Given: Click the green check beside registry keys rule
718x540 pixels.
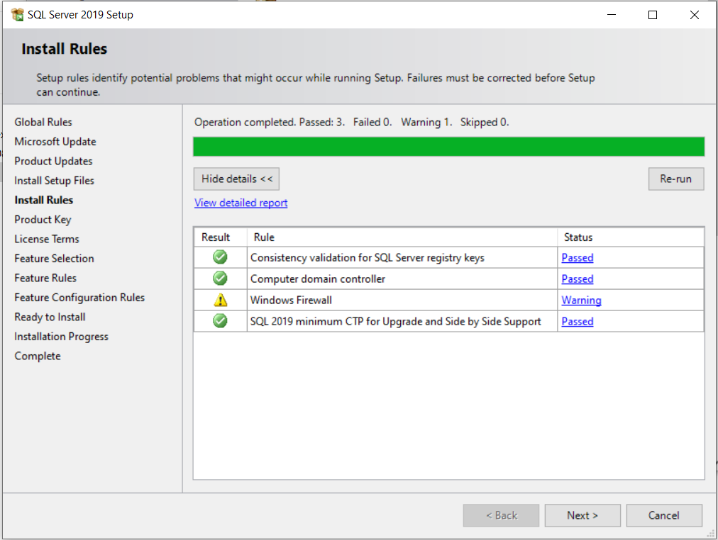Looking at the screenshot, I should [219, 257].
